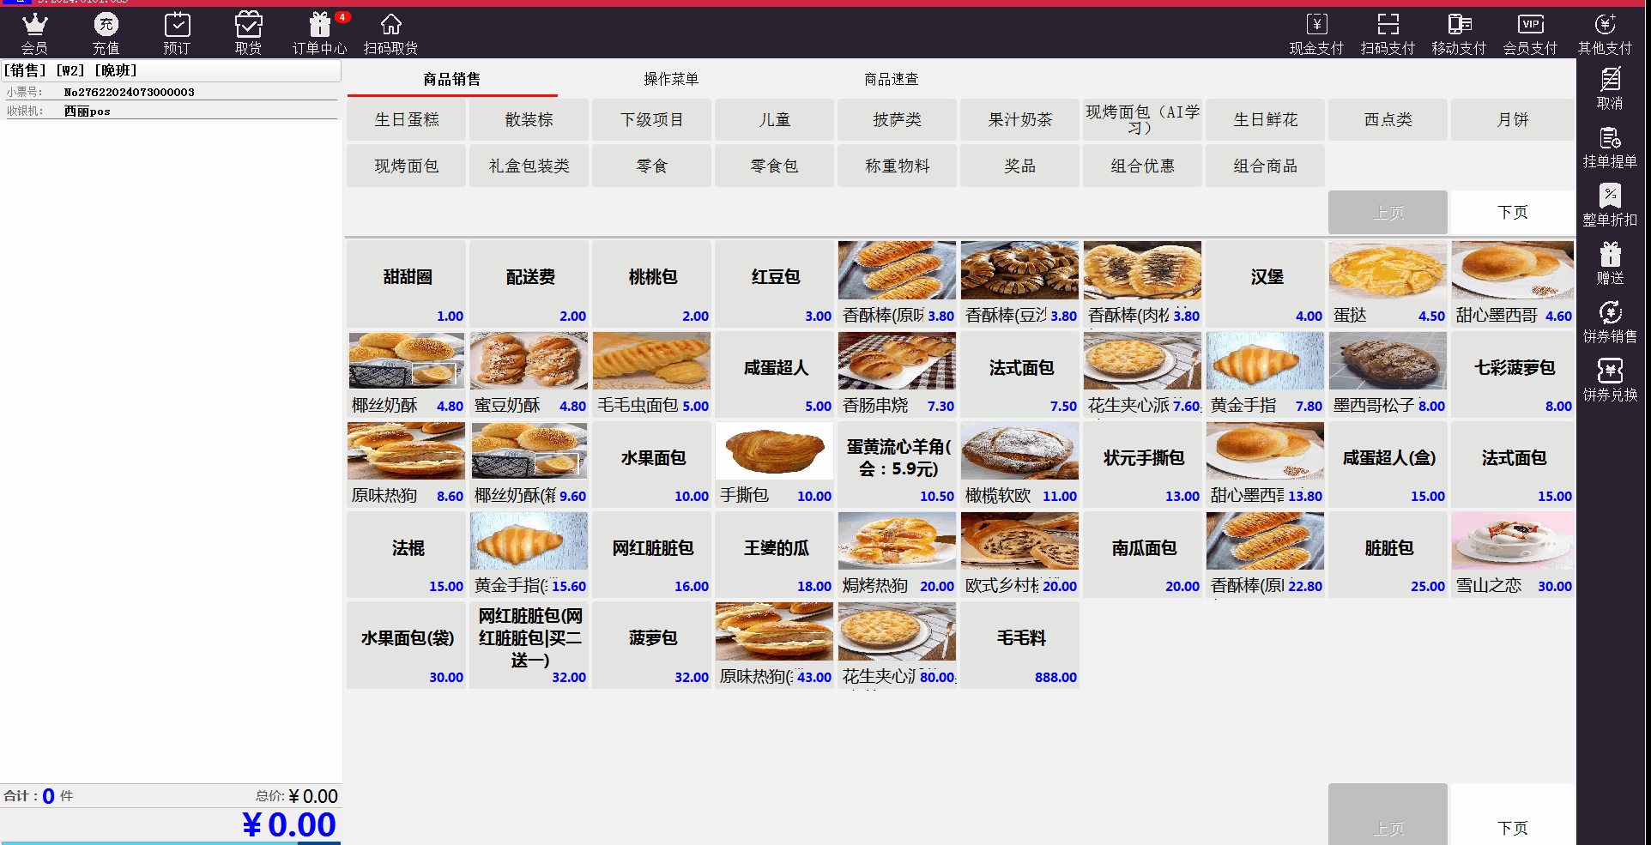
Task: Click the 赠送 gift icon
Action: tap(1610, 263)
